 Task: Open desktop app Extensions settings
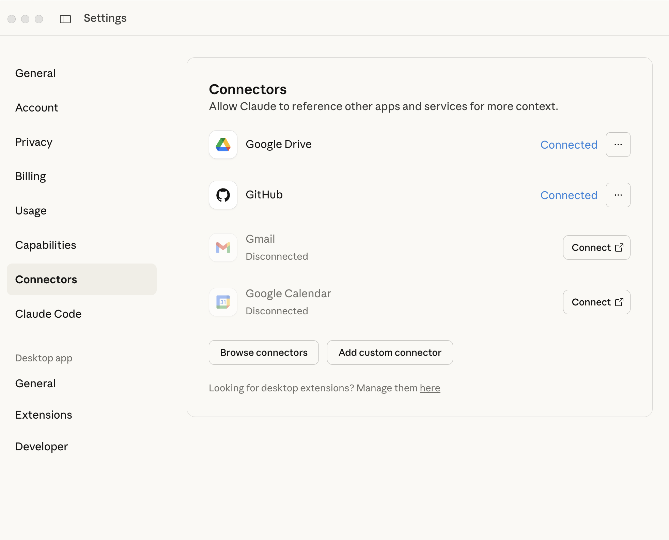(x=44, y=415)
